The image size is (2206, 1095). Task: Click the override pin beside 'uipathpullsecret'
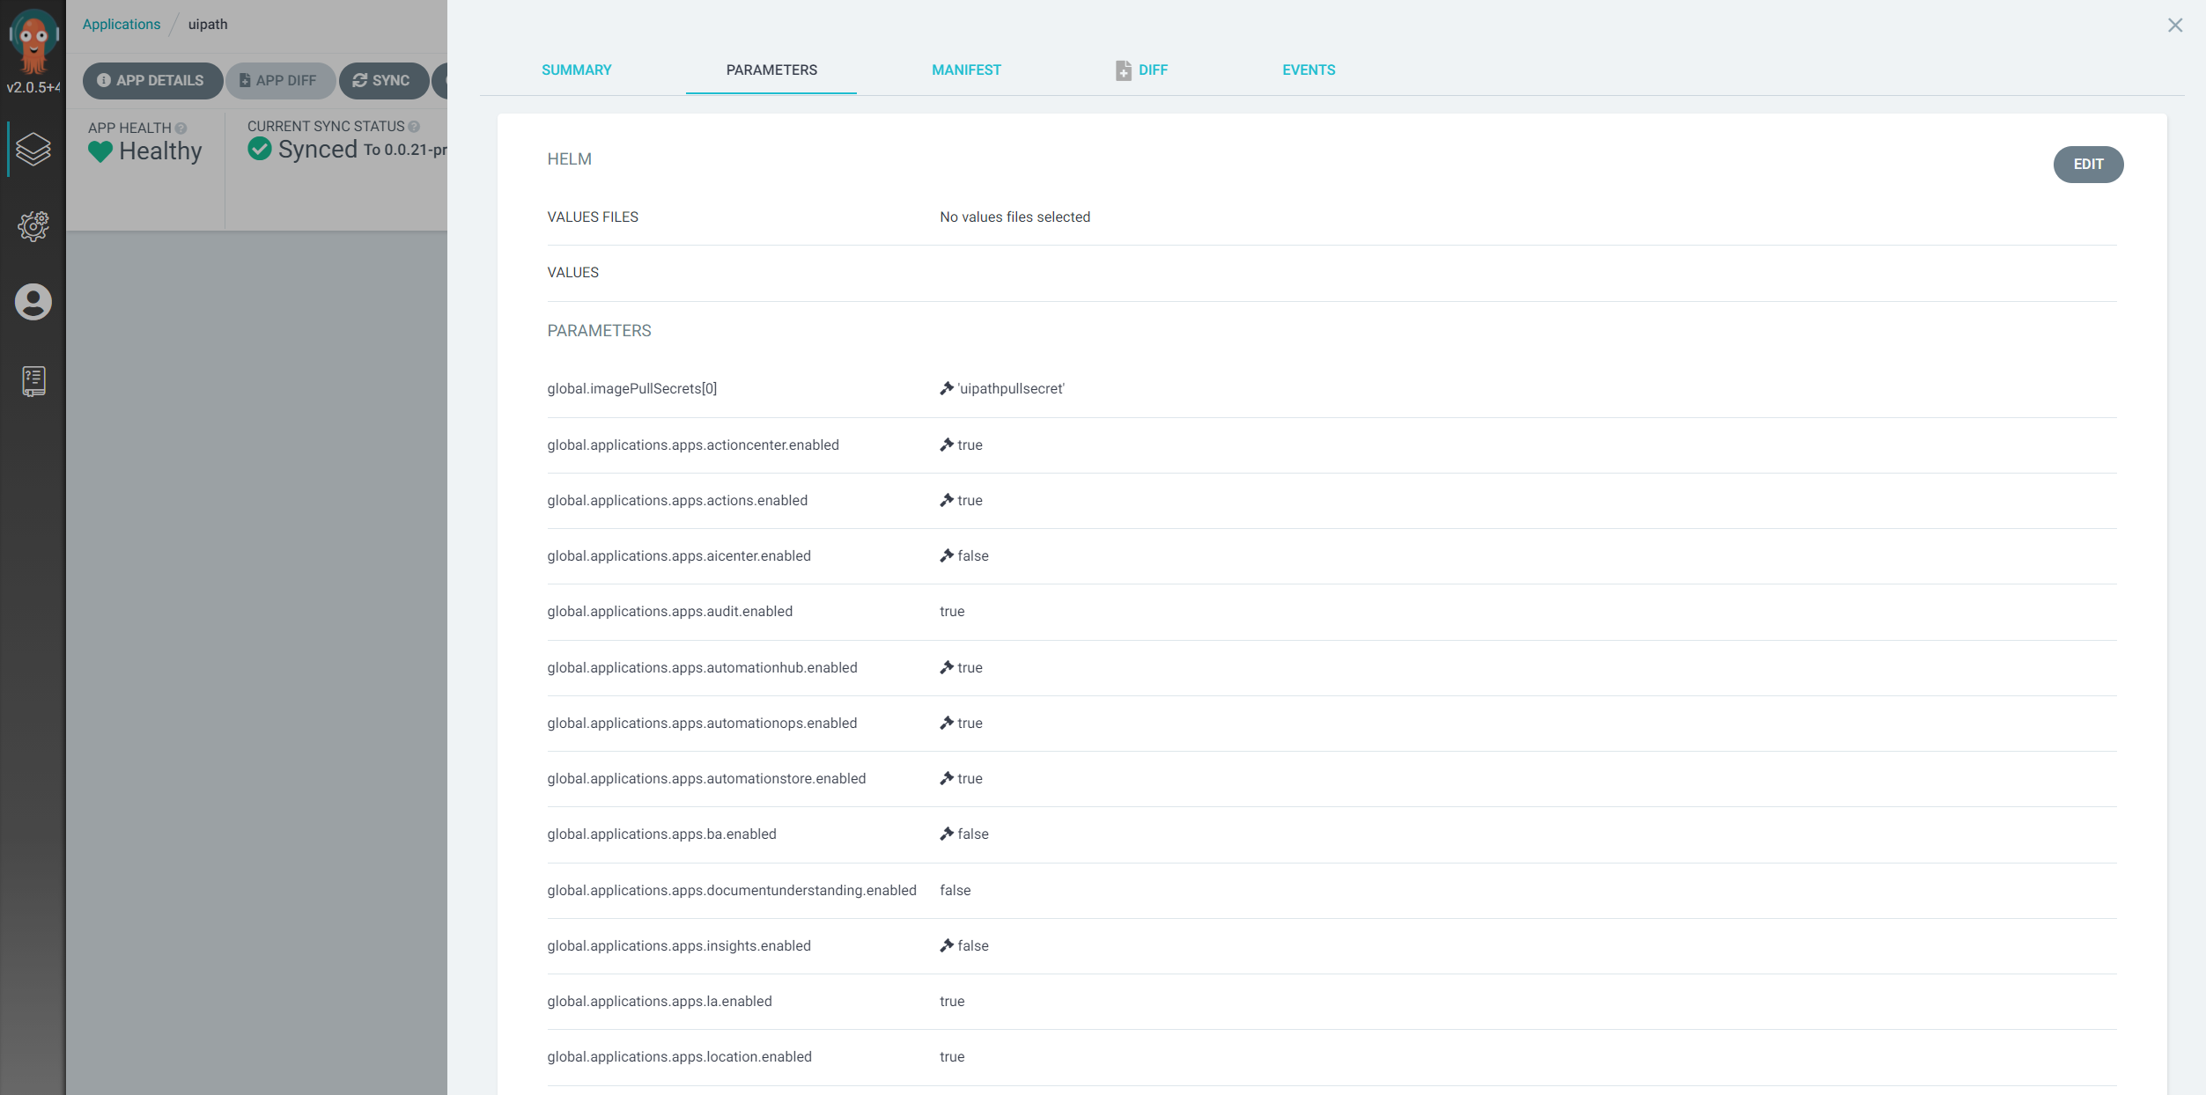(x=946, y=388)
